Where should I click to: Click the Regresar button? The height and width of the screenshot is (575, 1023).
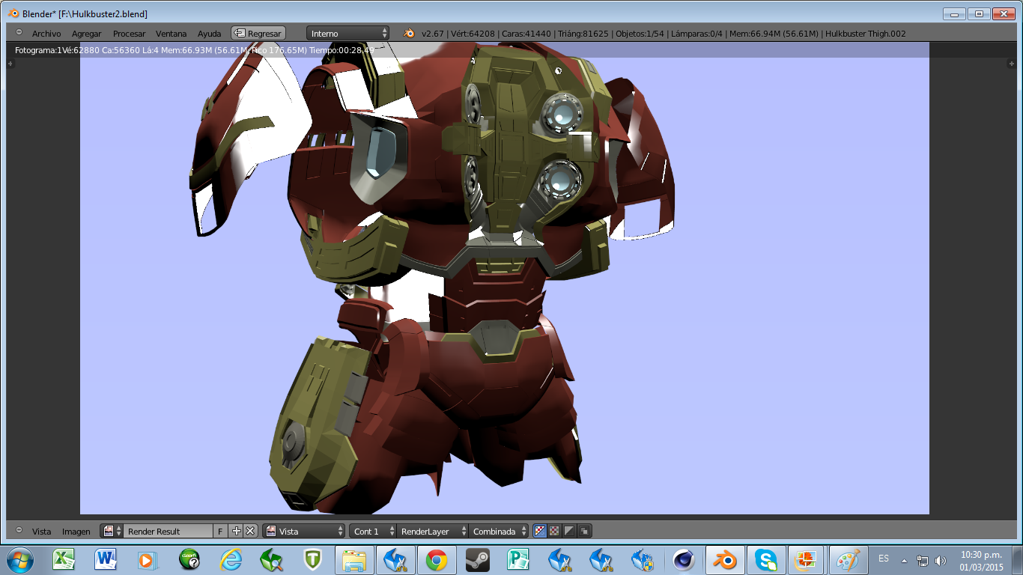click(258, 33)
